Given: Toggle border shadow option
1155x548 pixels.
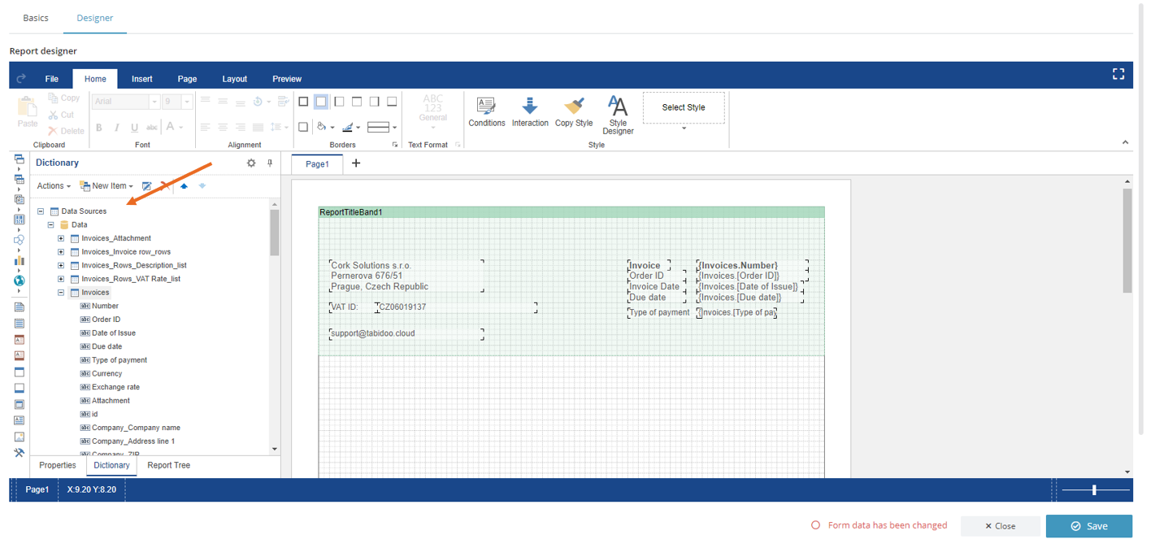Looking at the screenshot, I should (303, 127).
